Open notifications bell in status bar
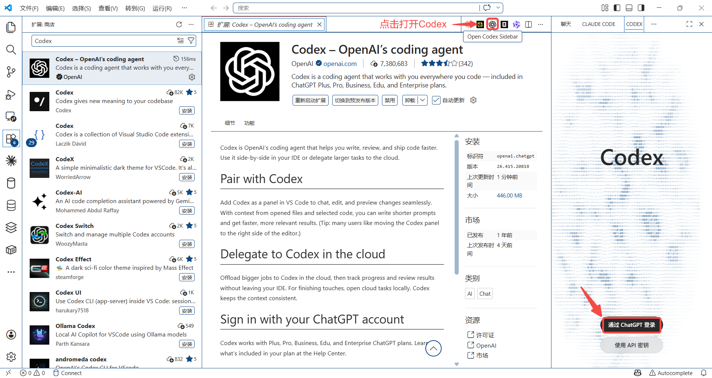The height and width of the screenshot is (378, 712). [703, 373]
